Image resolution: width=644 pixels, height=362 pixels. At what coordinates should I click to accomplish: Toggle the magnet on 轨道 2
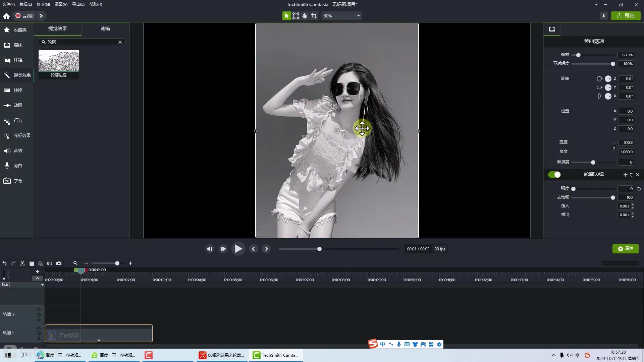[x=39, y=315]
